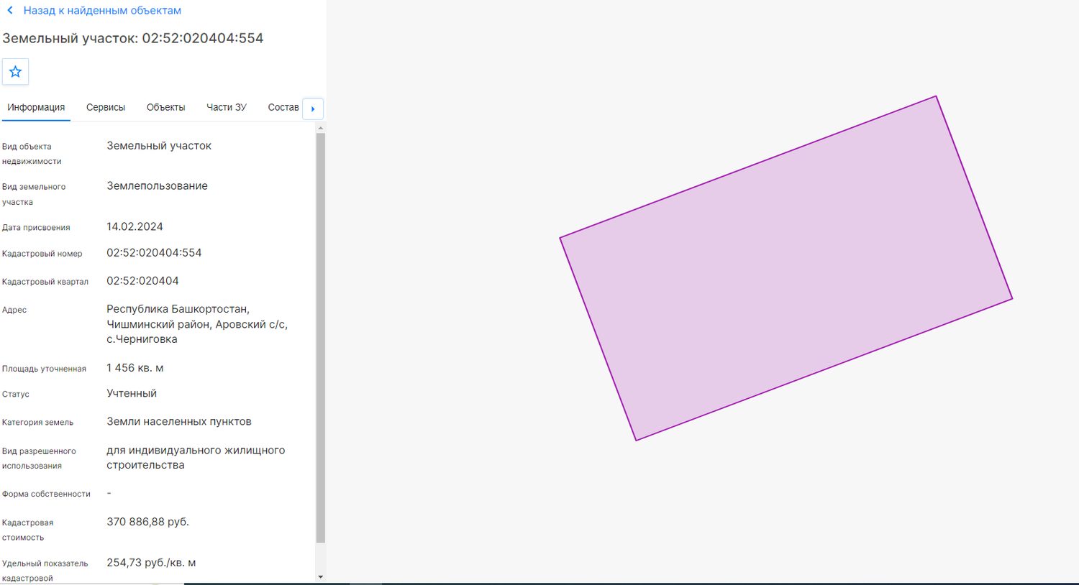This screenshot has height=585, width=1079.
Task: Click the "Вид разрешенного использования" field label
Action: [x=39, y=459]
